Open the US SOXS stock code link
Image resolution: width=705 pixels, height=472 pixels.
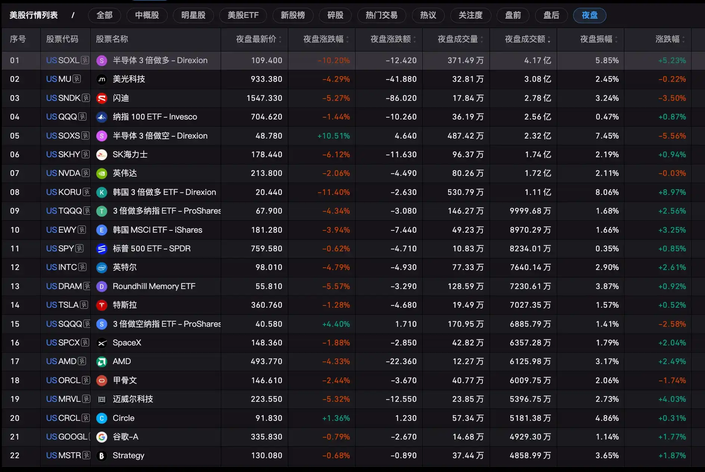point(63,136)
